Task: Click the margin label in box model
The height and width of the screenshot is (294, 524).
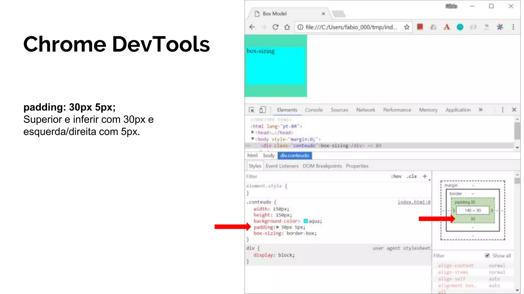Action: [451, 185]
